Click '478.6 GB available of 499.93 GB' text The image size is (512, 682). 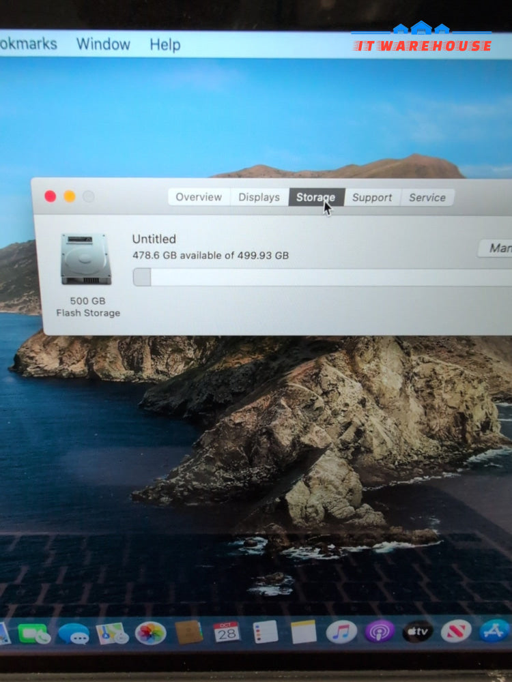[x=211, y=255]
